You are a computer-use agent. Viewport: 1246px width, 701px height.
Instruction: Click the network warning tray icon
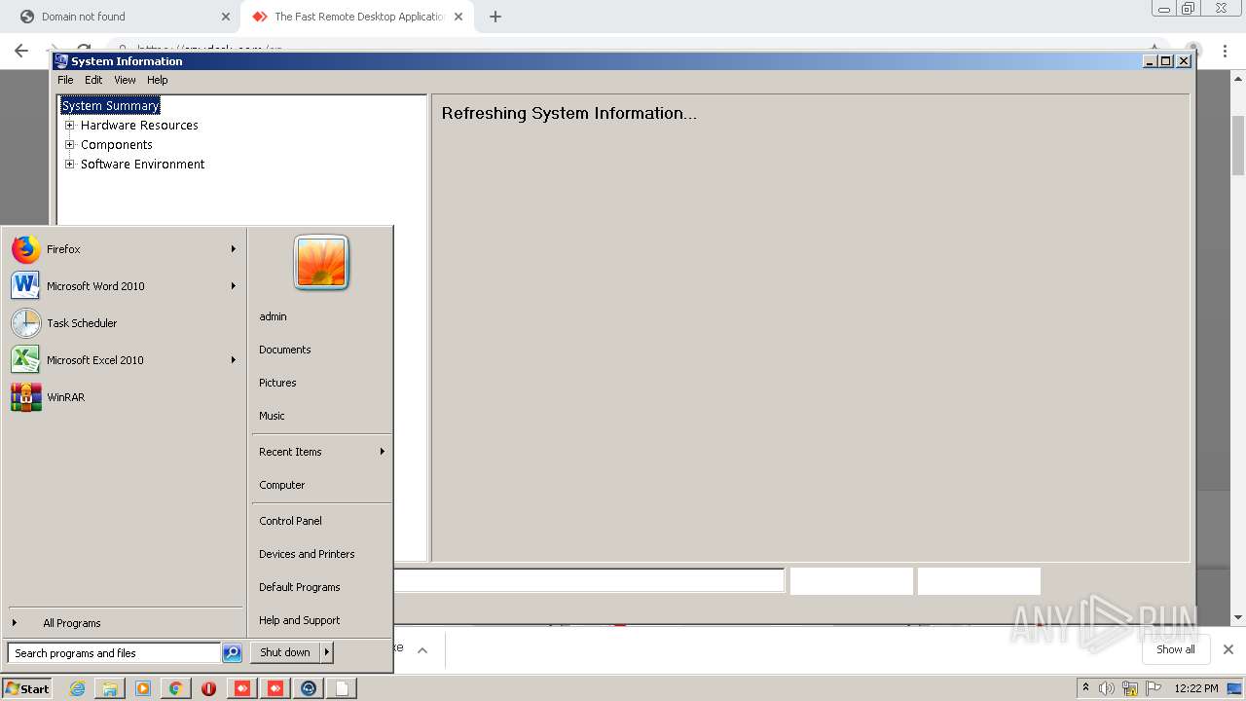(x=1130, y=688)
